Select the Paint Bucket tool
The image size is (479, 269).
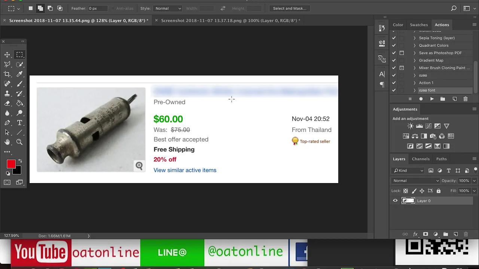click(x=19, y=103)
